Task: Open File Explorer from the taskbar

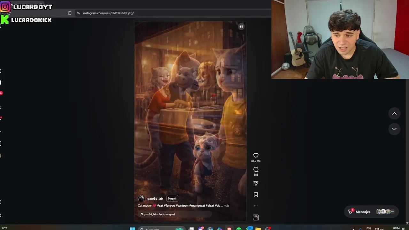Action: coord(258,229)
